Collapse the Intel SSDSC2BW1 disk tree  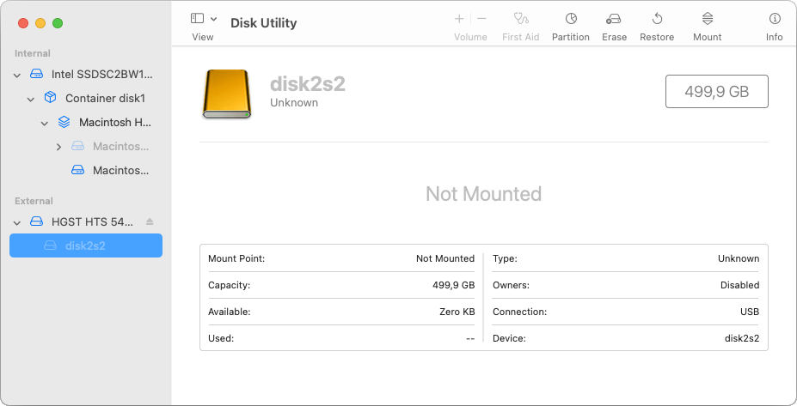pyautogui.click(x=17, y=76)
